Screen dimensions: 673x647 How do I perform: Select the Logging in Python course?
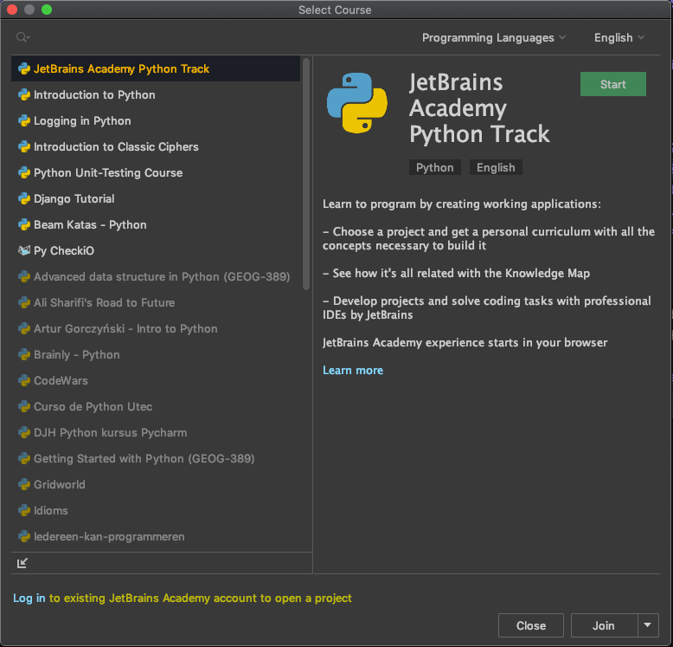156,120
